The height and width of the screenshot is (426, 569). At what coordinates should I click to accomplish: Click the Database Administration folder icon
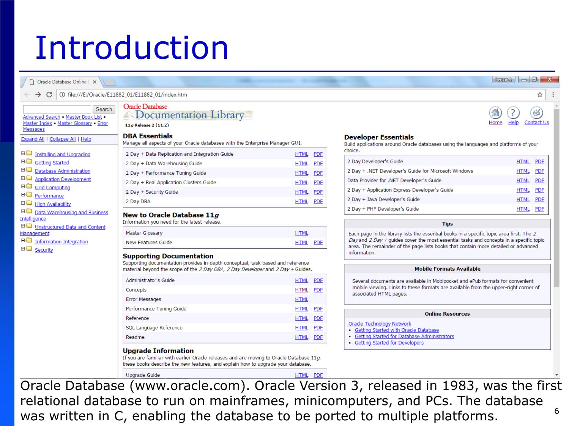pyautogui.click(x=29, y=170)
